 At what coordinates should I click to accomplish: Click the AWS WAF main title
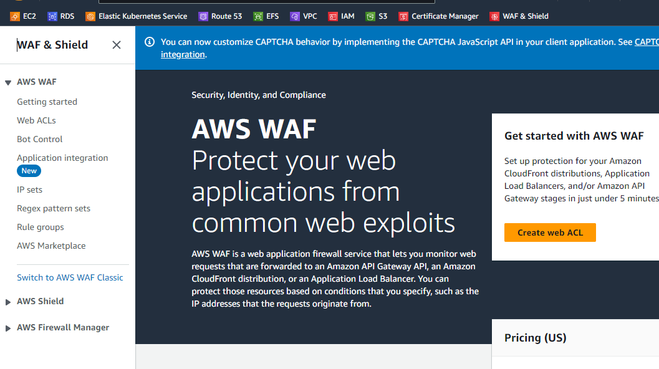(x=254, y=128)
